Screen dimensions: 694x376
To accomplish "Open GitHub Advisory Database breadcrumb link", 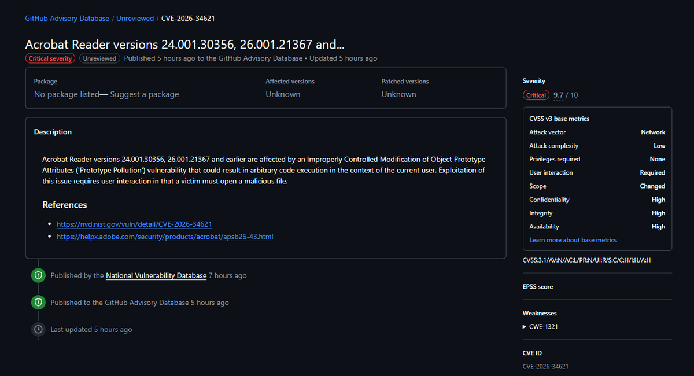I will 67,19.
